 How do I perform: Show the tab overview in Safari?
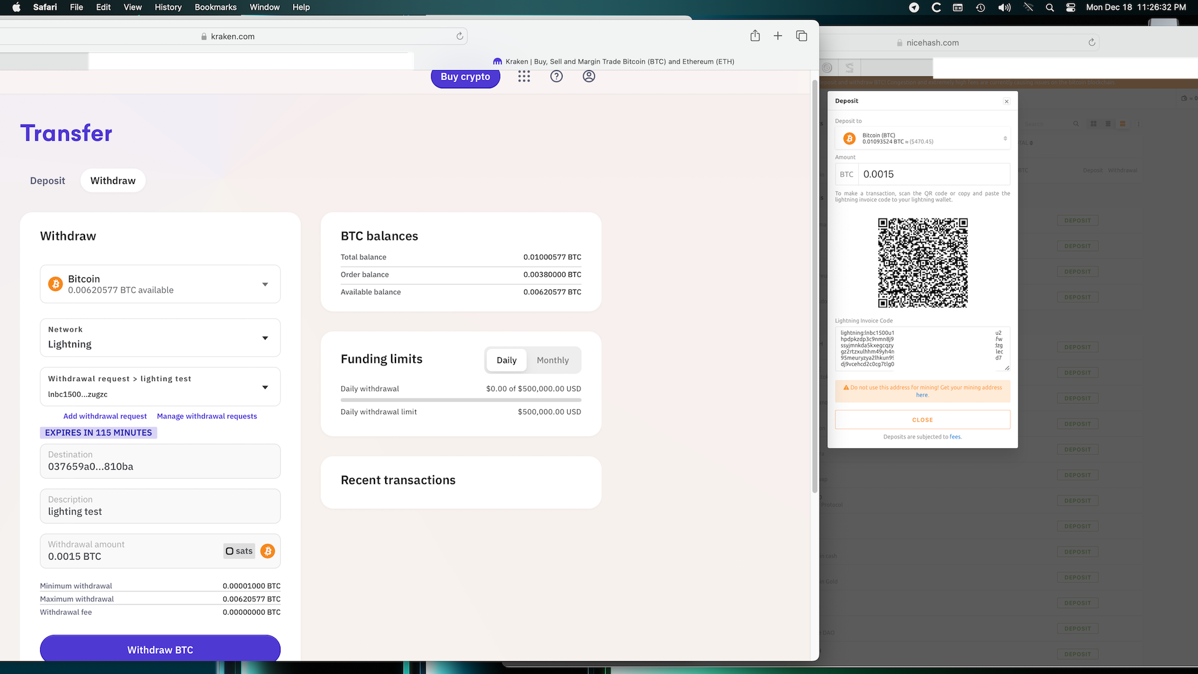(x=801, y=36)
